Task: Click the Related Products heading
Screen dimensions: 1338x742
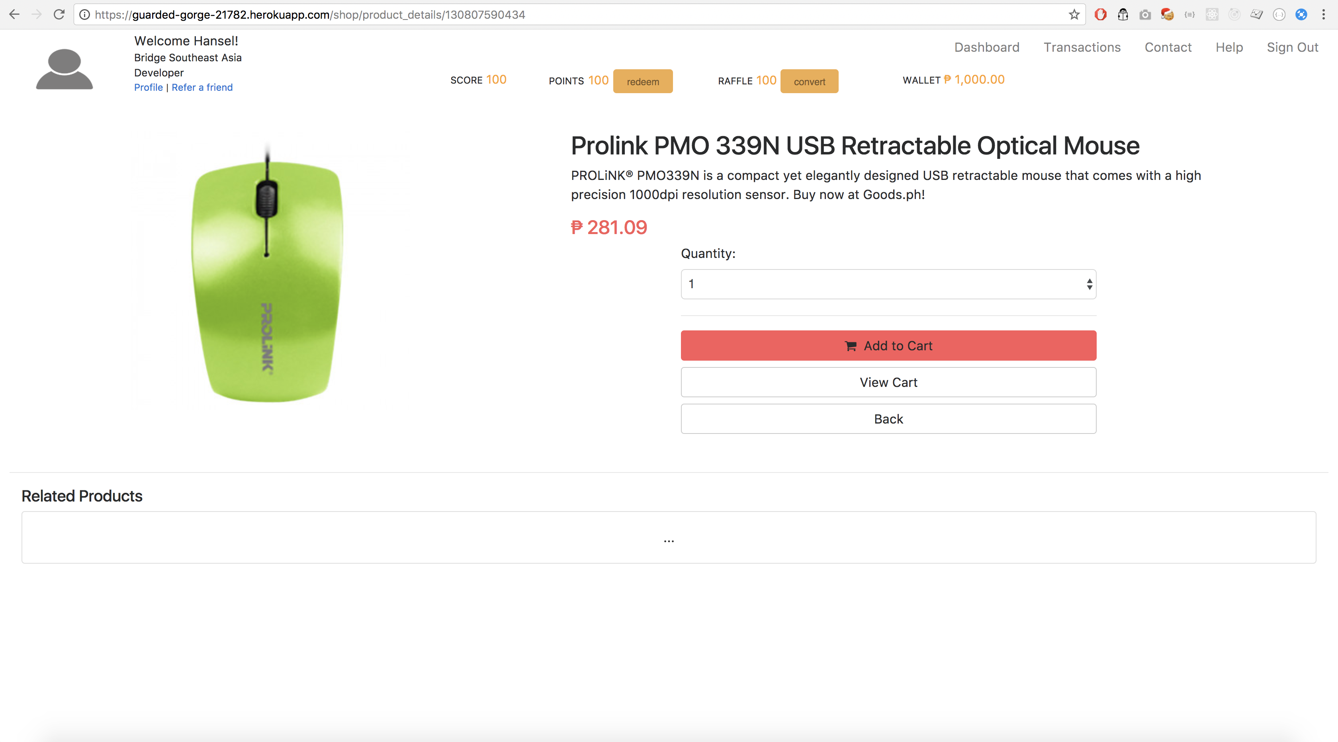Action: click(82, 496)
